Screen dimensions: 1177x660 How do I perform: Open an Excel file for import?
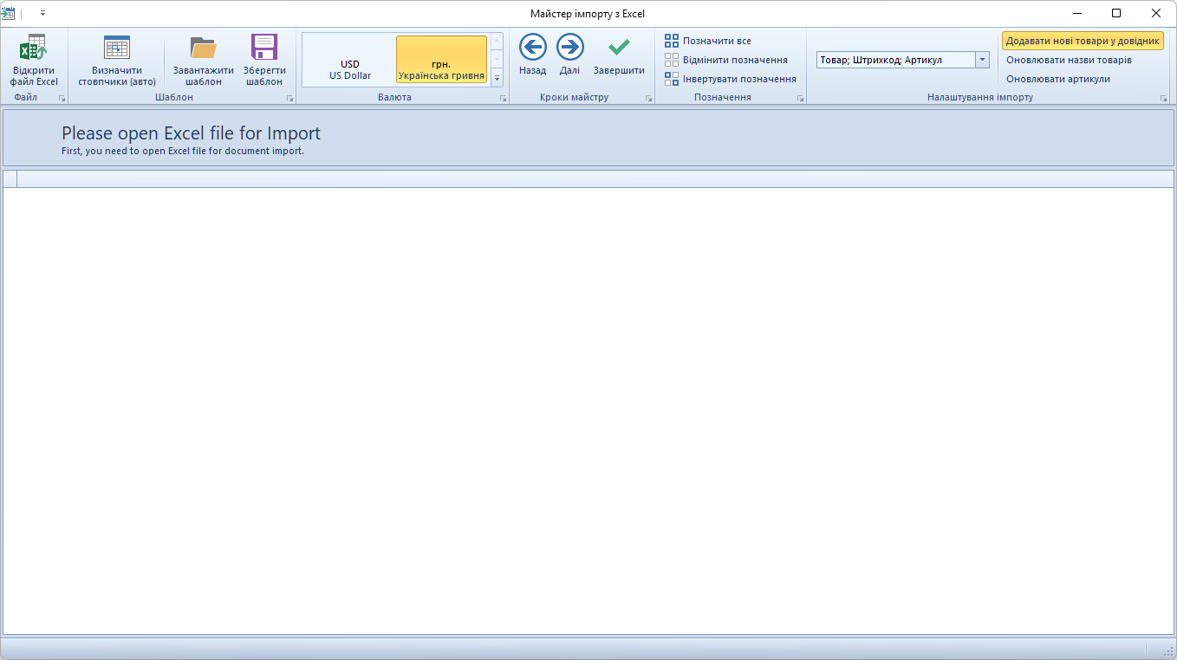click(34, 59)
